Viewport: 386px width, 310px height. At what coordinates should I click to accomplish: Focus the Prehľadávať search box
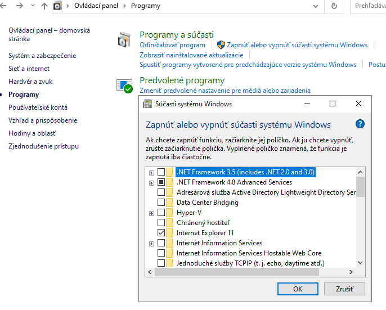point(368,6)
